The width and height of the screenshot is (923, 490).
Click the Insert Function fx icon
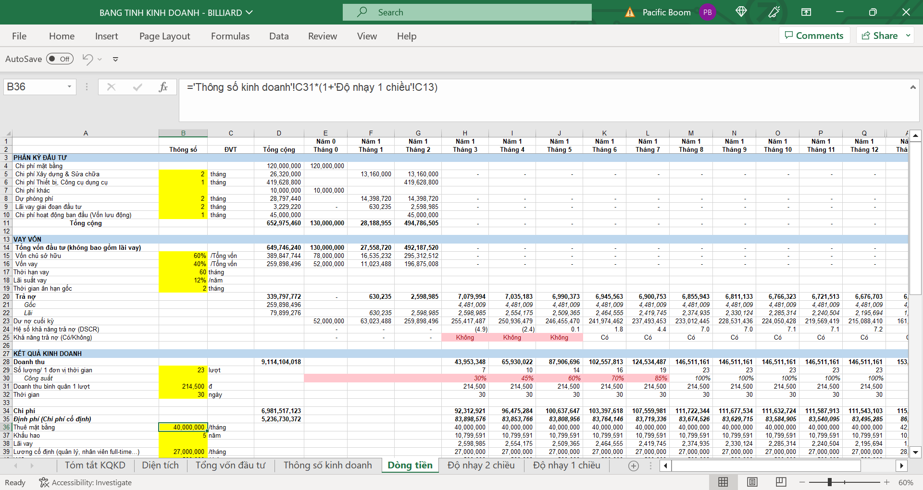163,87
